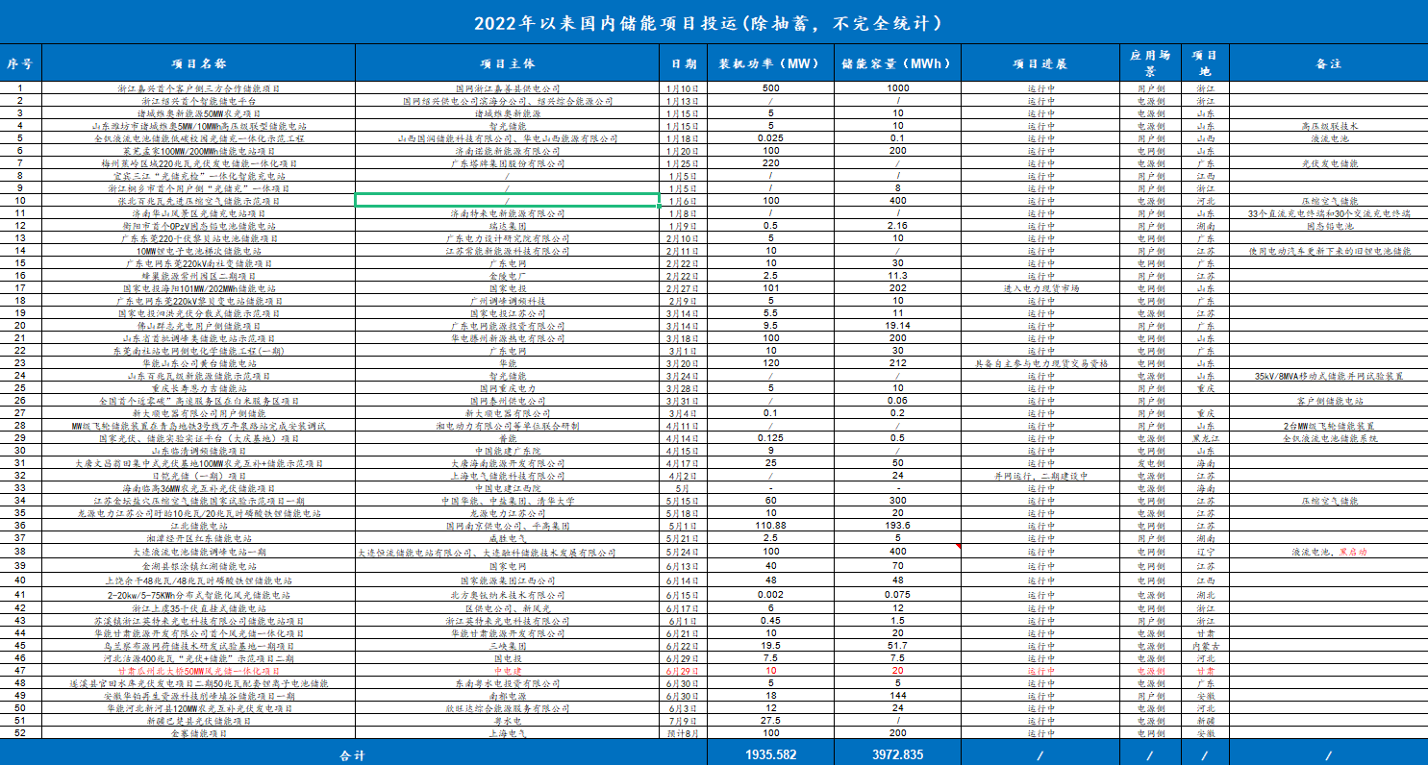Screen dimensions: 1428x765
Task: Select cell 三峡集团
Action: (508, 646)
